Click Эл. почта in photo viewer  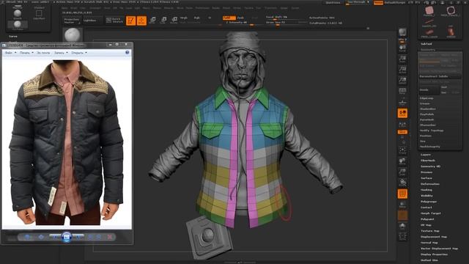[44, 53]
